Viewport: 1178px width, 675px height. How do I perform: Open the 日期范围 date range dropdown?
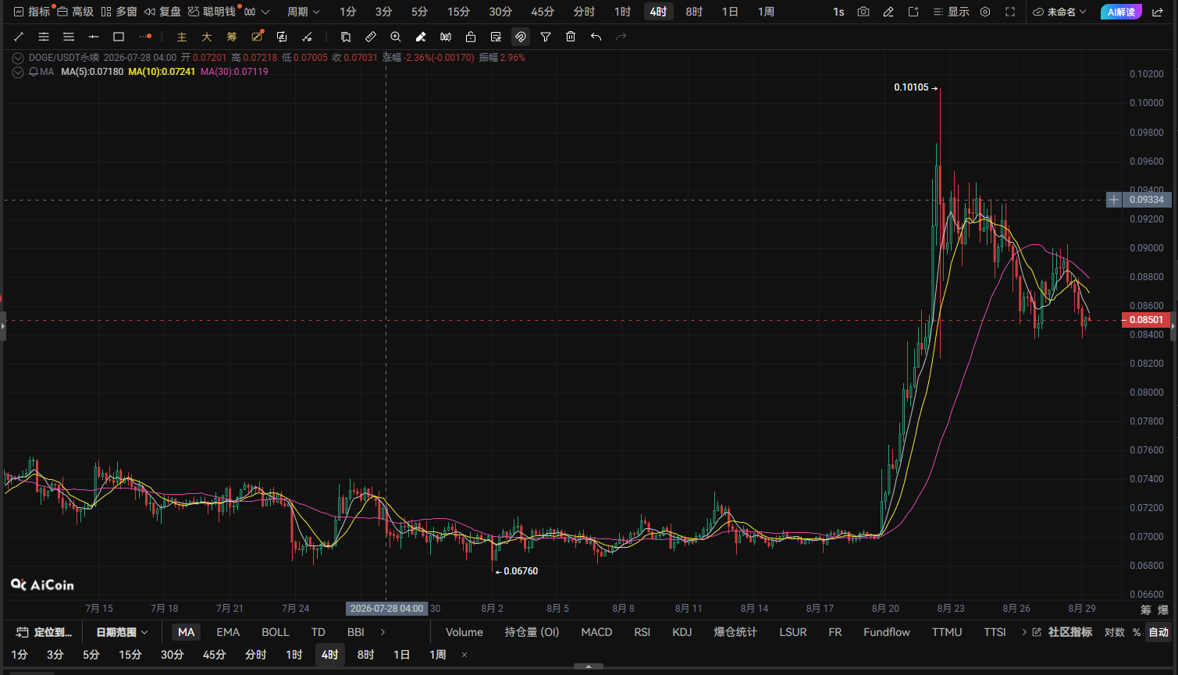click(122, 632)
